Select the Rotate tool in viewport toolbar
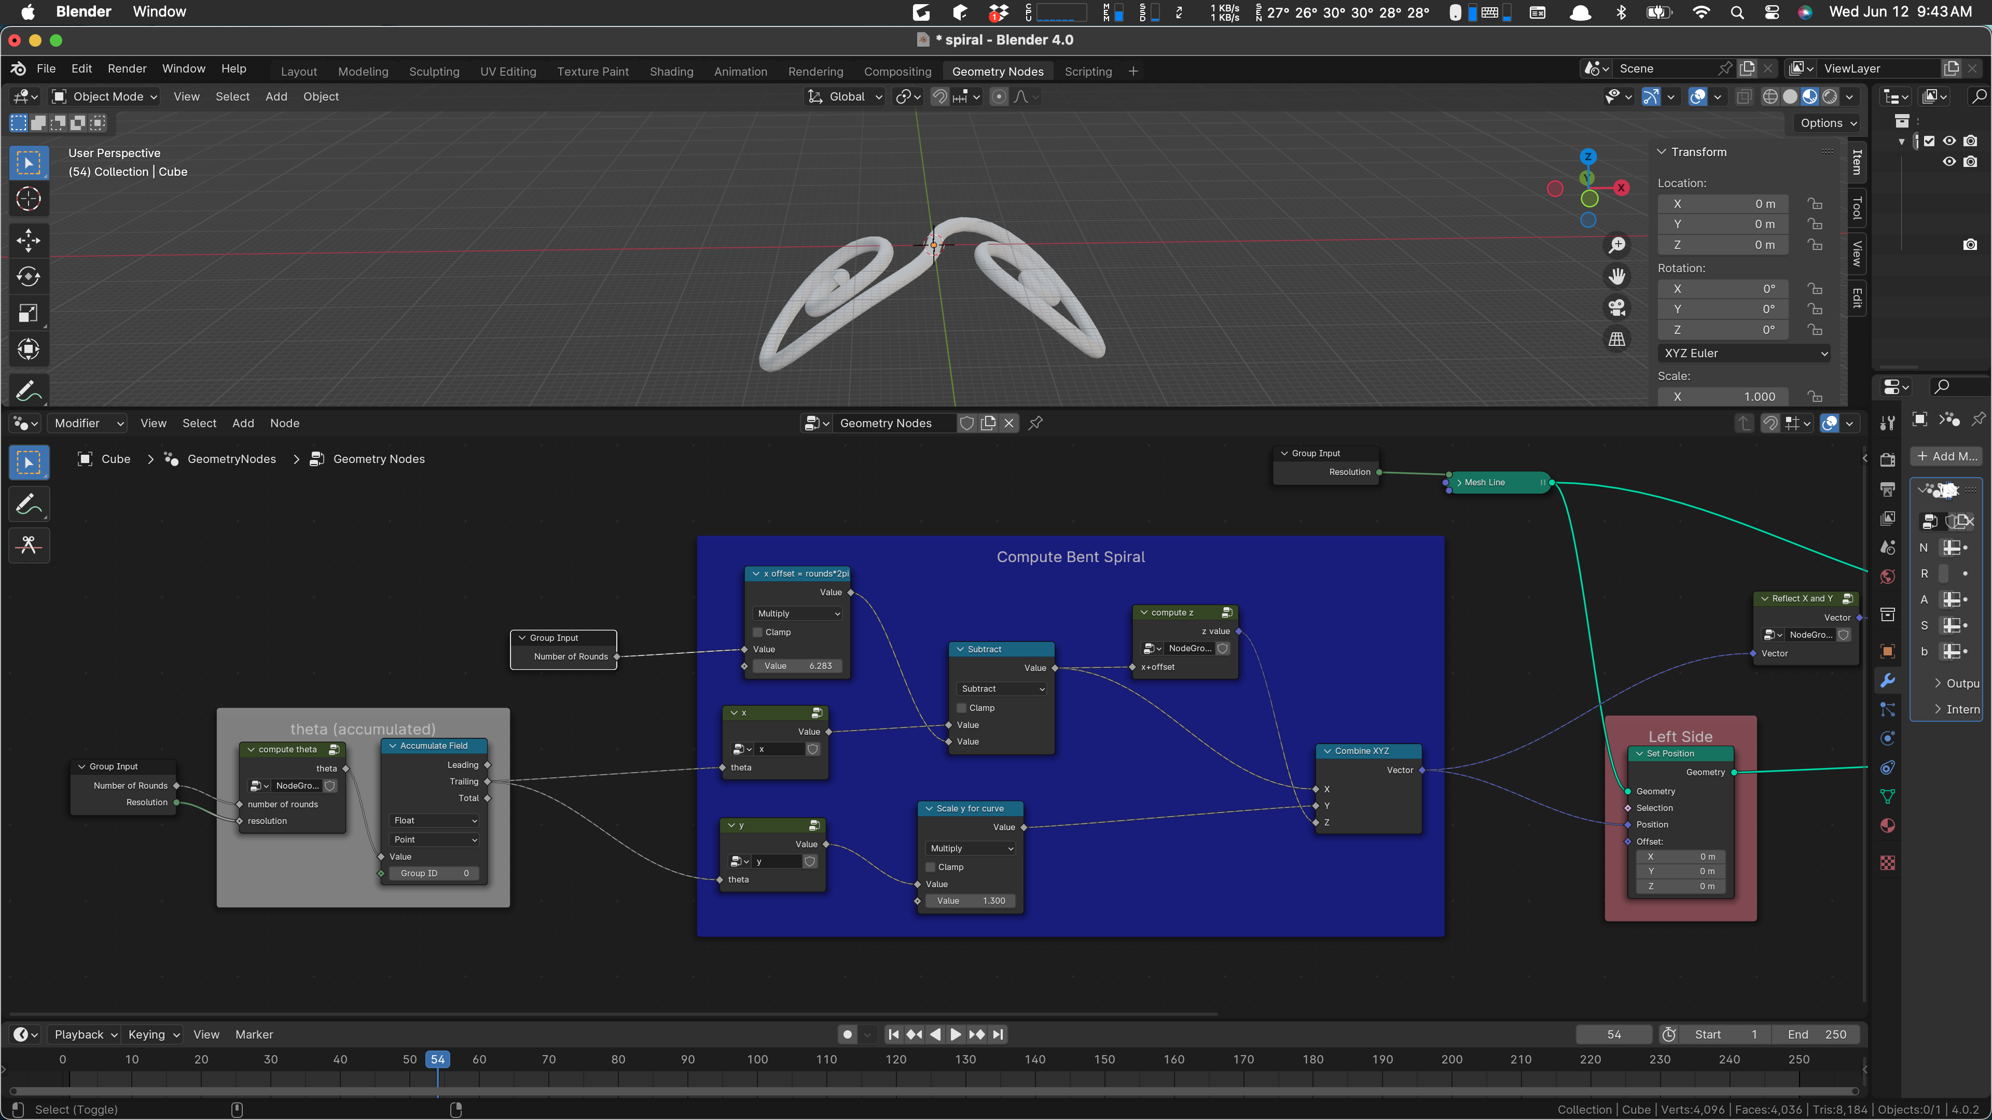Image resolution: width=1992 pixels, height=1120 pixels. click(x=29, y=277)
